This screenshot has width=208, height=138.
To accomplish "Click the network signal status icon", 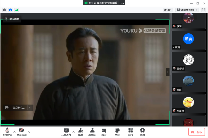I will tap(16, 10).
